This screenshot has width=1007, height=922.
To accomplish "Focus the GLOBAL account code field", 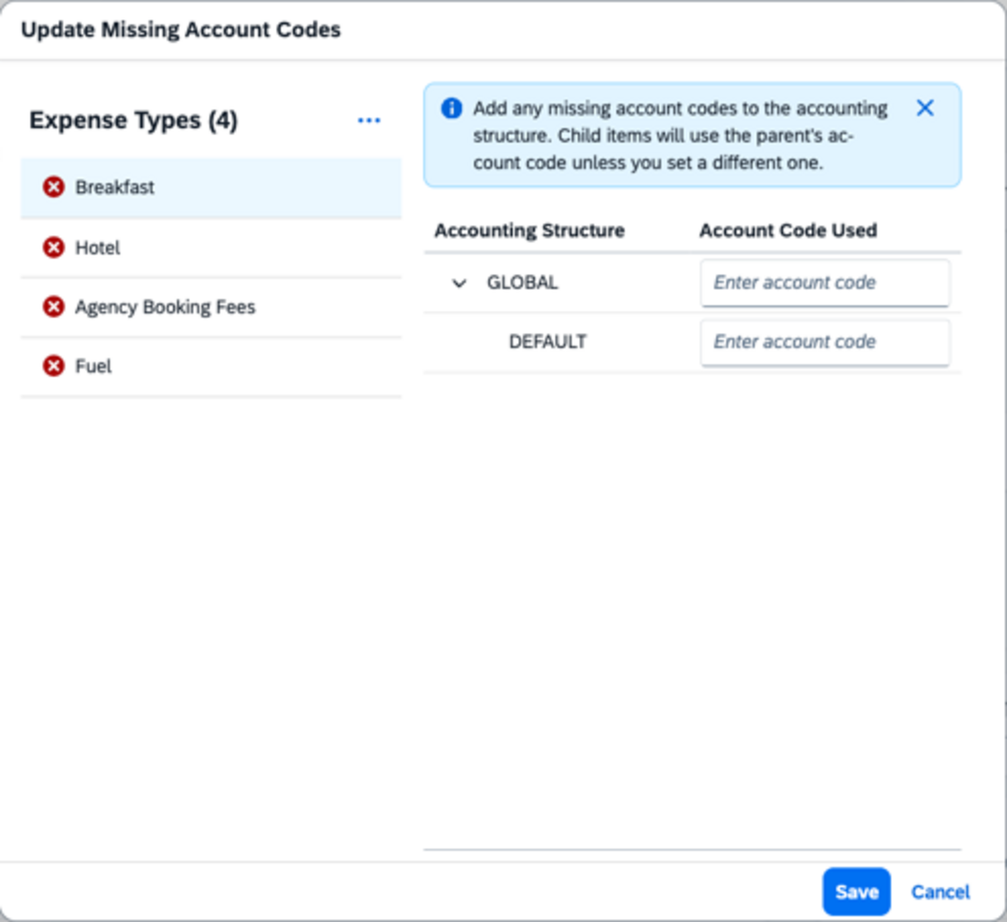I will click(x=824, y=283).
